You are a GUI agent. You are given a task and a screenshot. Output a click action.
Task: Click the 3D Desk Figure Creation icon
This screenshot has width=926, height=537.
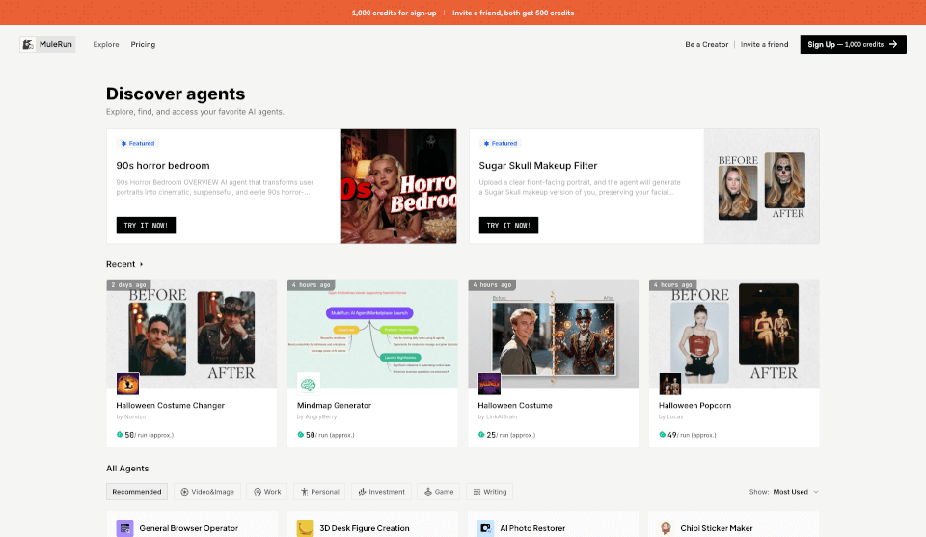pyautogui.click(x=305, y=528)
